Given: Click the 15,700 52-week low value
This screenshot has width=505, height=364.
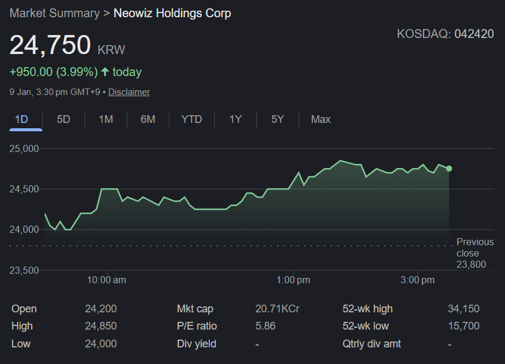Looking at the screenshot, I should tap(464, 326).
